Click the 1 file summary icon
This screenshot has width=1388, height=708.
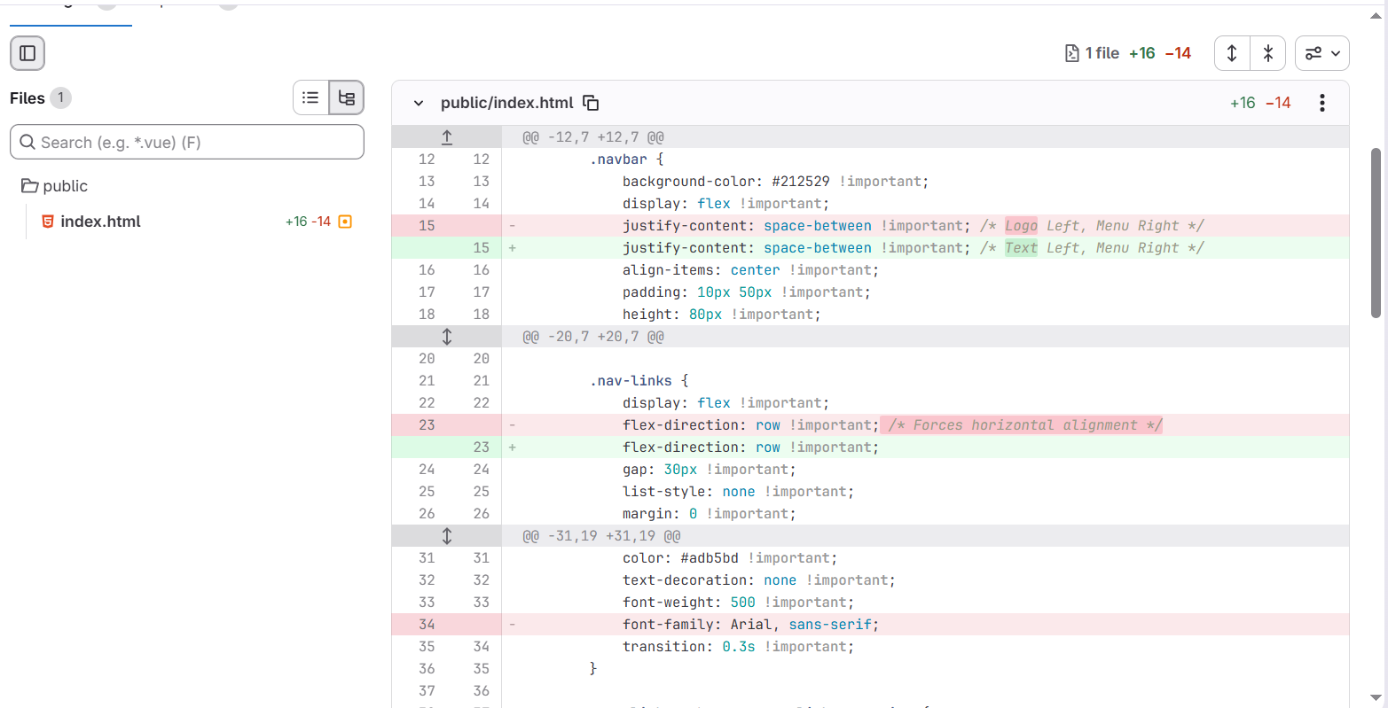tap(1072, 53)
